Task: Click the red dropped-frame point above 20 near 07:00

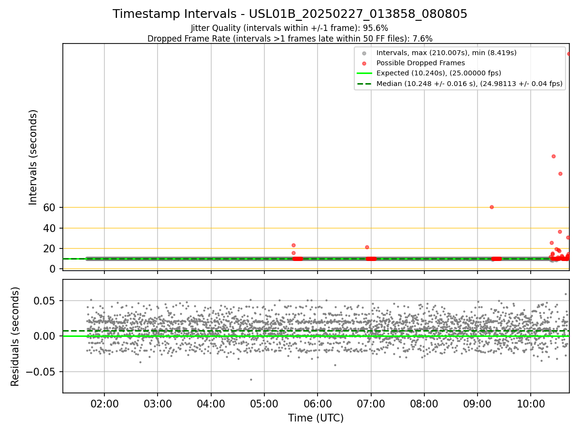Action: [367, 247]
